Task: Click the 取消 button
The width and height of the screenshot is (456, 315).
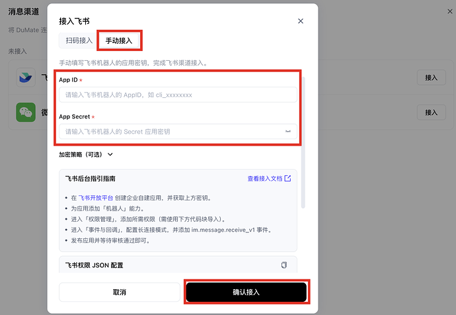Action: pos(120,292)
